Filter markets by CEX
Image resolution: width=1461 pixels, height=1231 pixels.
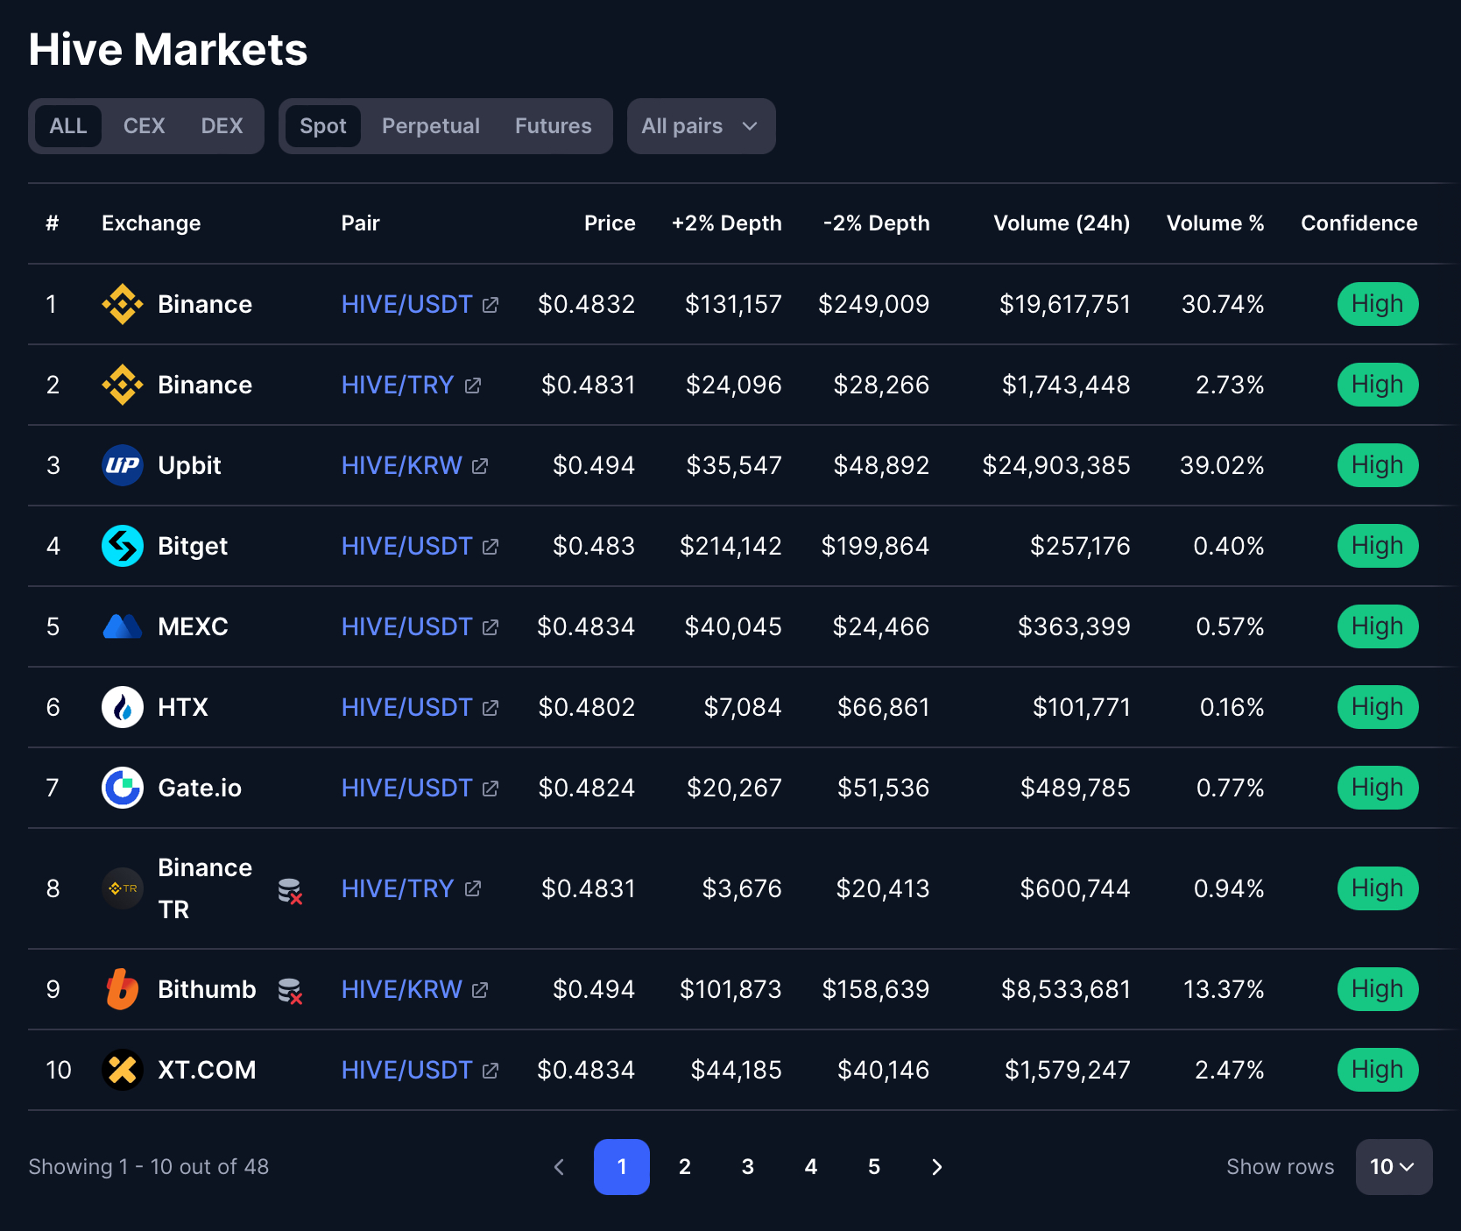click(145, 126)
